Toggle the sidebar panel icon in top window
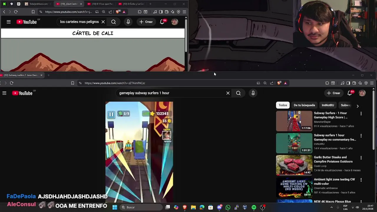The width and height of the screenshot is (377, 212). (161, 12)
